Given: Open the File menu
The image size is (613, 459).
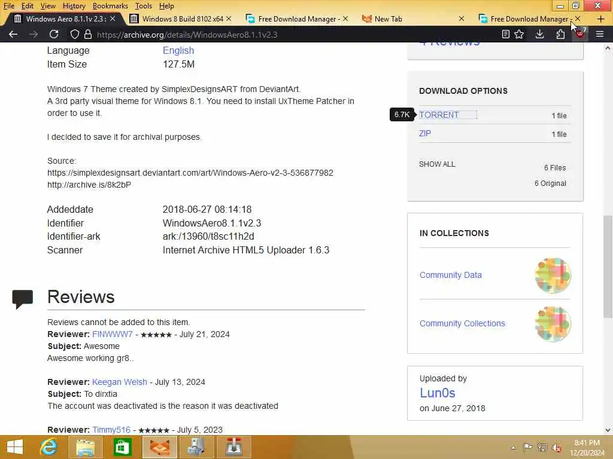Looking at the screenshot, I should (x=8, y=6).
